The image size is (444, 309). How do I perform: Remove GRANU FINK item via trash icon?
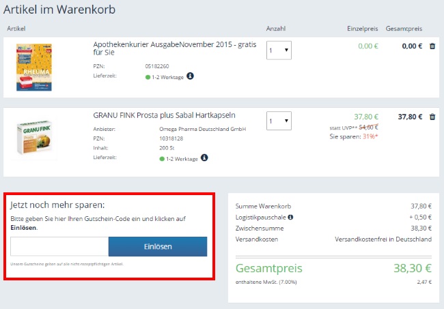point(432,117)
